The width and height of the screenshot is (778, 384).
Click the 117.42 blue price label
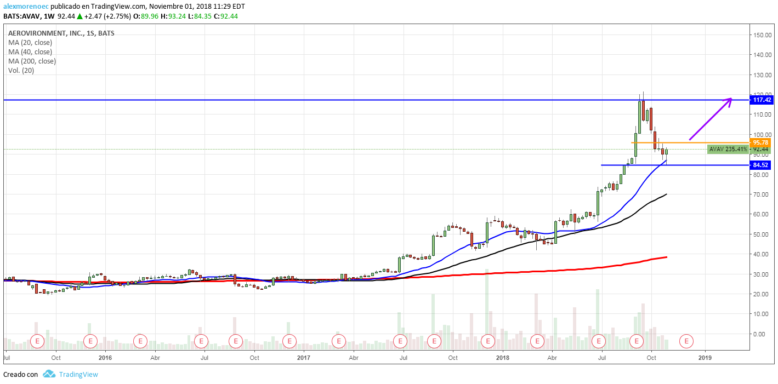[x=762, y=100]
